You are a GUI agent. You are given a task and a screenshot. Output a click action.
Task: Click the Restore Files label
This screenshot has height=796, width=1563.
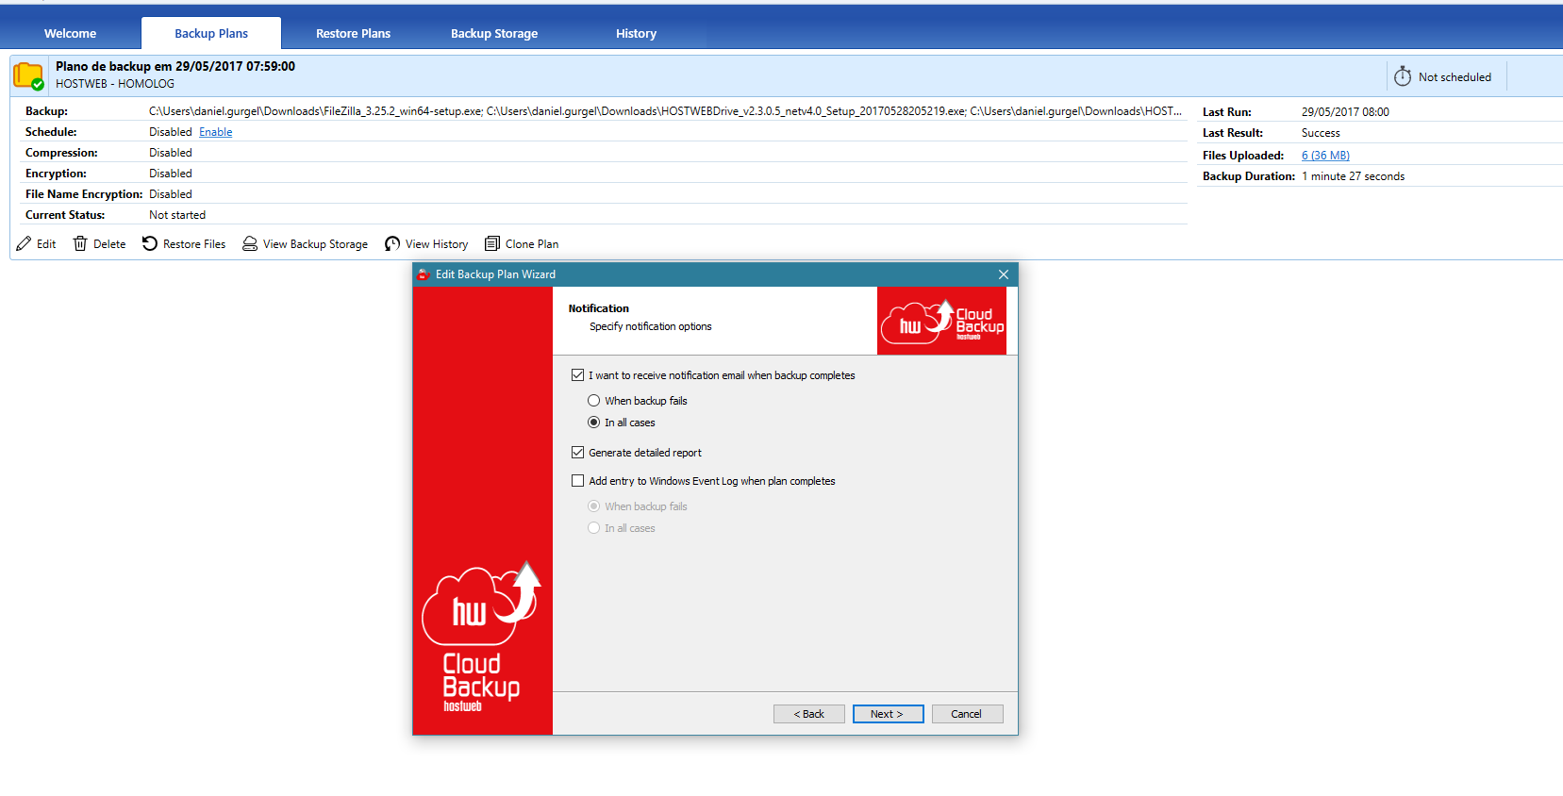(x=194, y=244)
